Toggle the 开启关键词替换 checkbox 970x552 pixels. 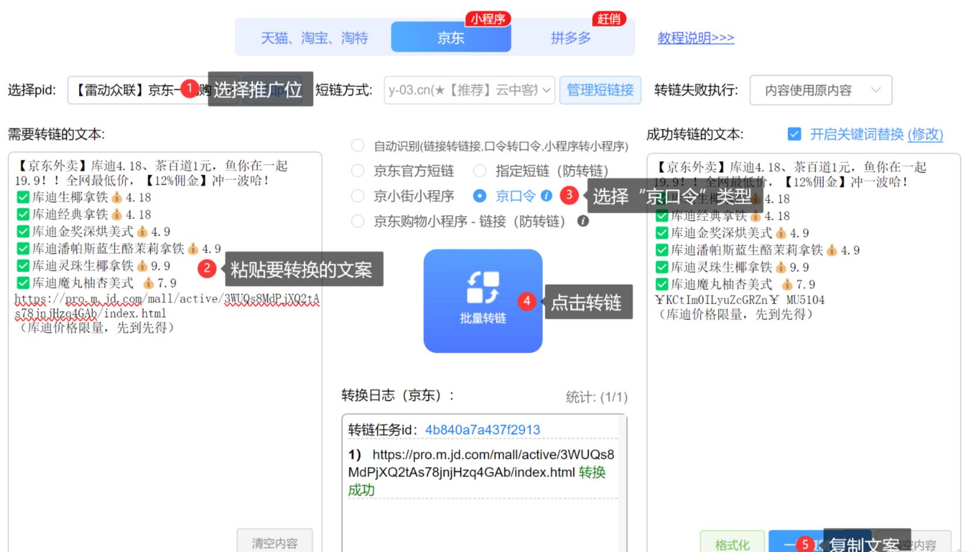coord(794,134)
